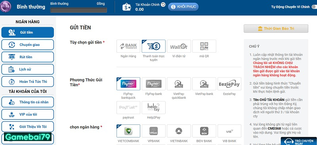Open Hoàn Trả Tức Thì menu
Viewport: 317px width, 145px height.
[x=27, y=82]
